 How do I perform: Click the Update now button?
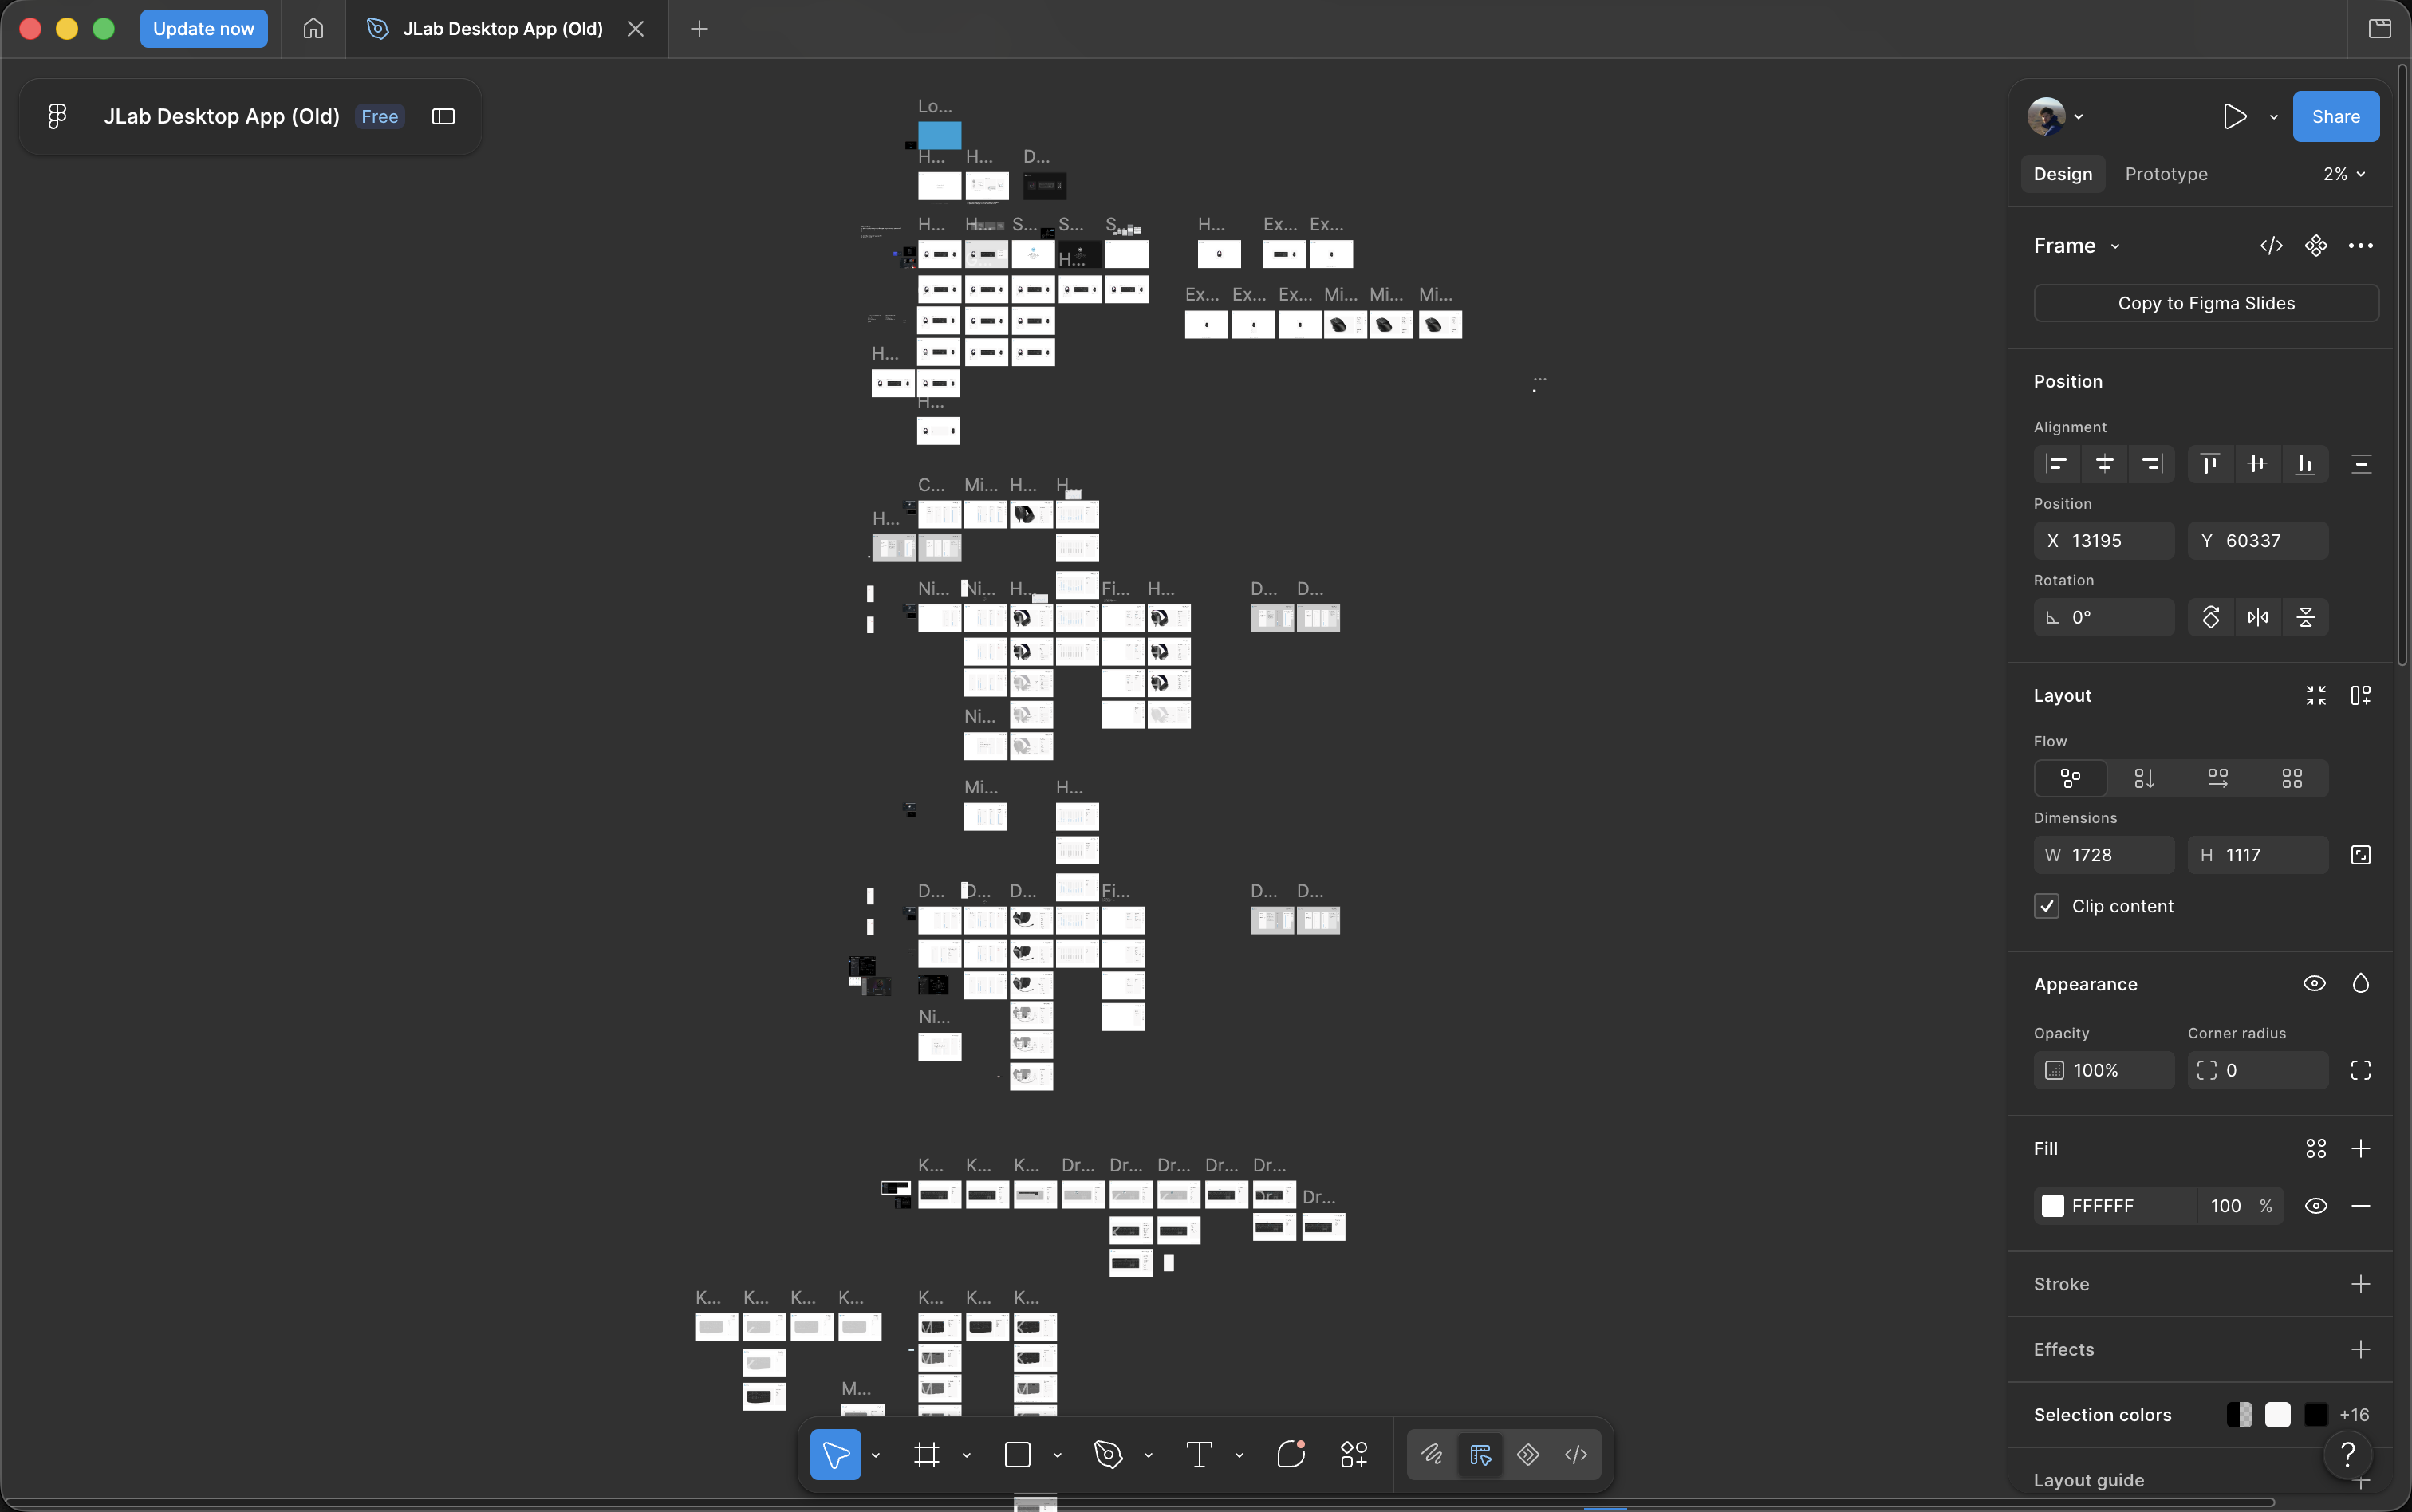[203, 29]
